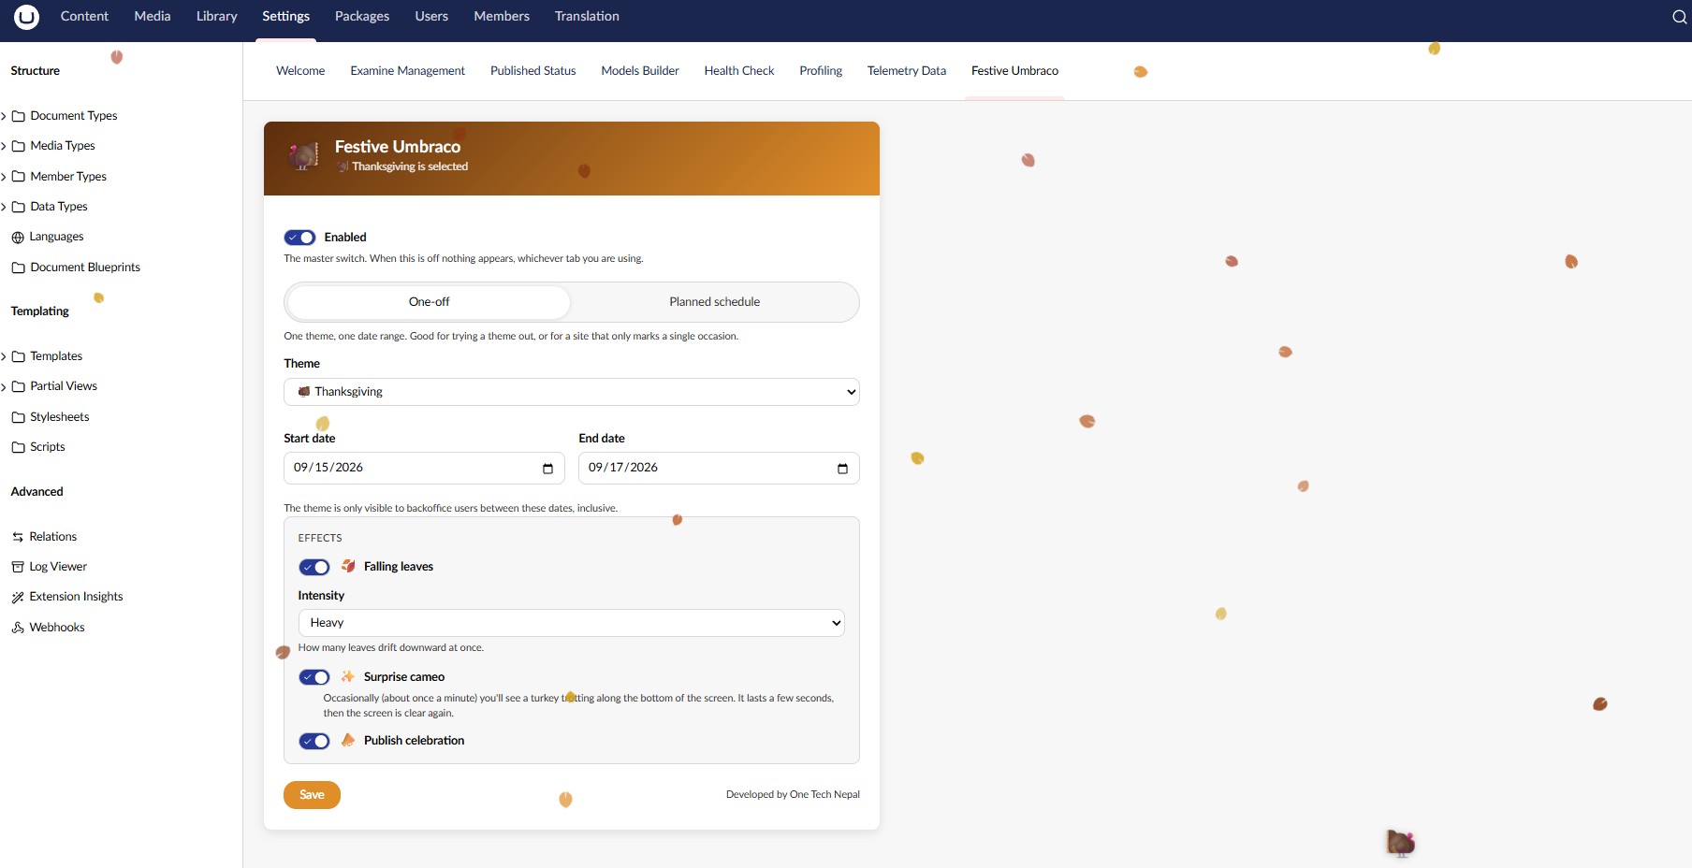Open the Start date calendar picker icon
1692x868 pixels.
[x=547, y=469]
